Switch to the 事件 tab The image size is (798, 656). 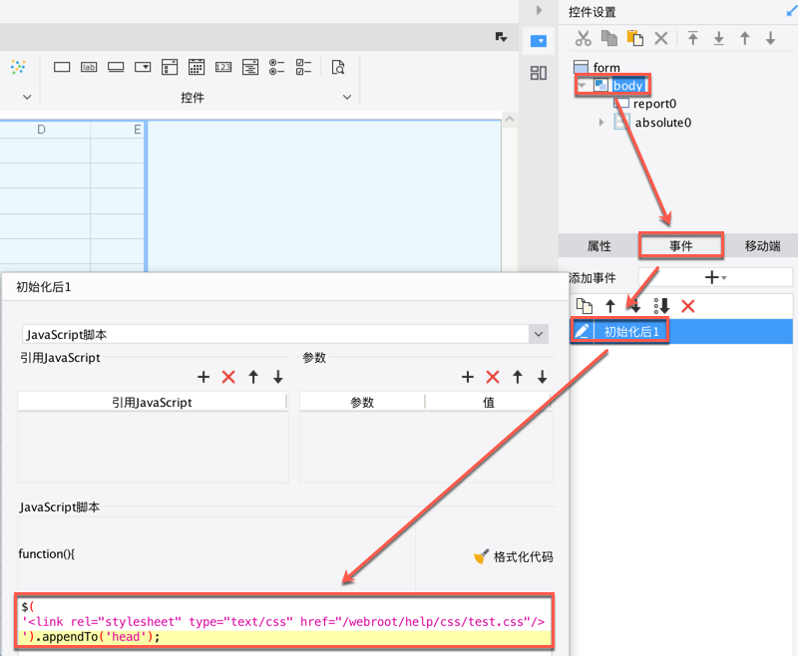681,246
